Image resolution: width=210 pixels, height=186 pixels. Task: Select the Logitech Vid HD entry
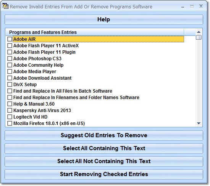pos(31,117)
